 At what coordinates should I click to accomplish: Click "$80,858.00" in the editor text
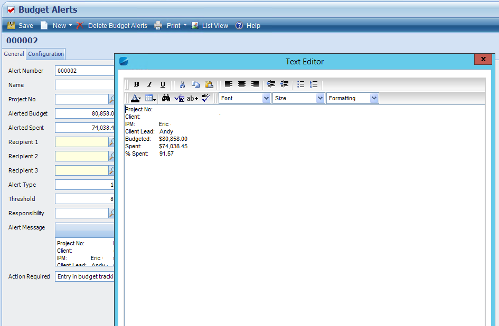pos(173,139)
